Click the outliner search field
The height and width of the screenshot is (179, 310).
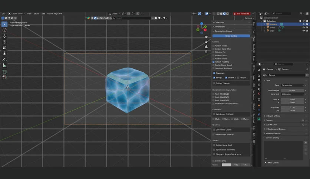(281, 14)
